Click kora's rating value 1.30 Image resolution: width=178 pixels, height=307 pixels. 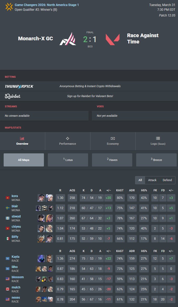coord(60,198)
